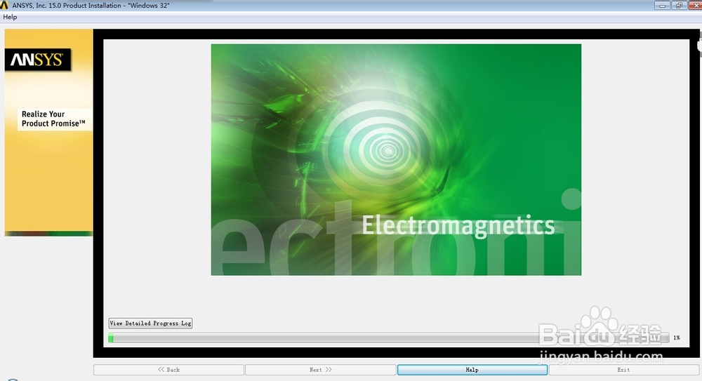The width and height of the screenshot is (702, 381).
Task: Open the Help menu
Action: (x=10, y=17)
